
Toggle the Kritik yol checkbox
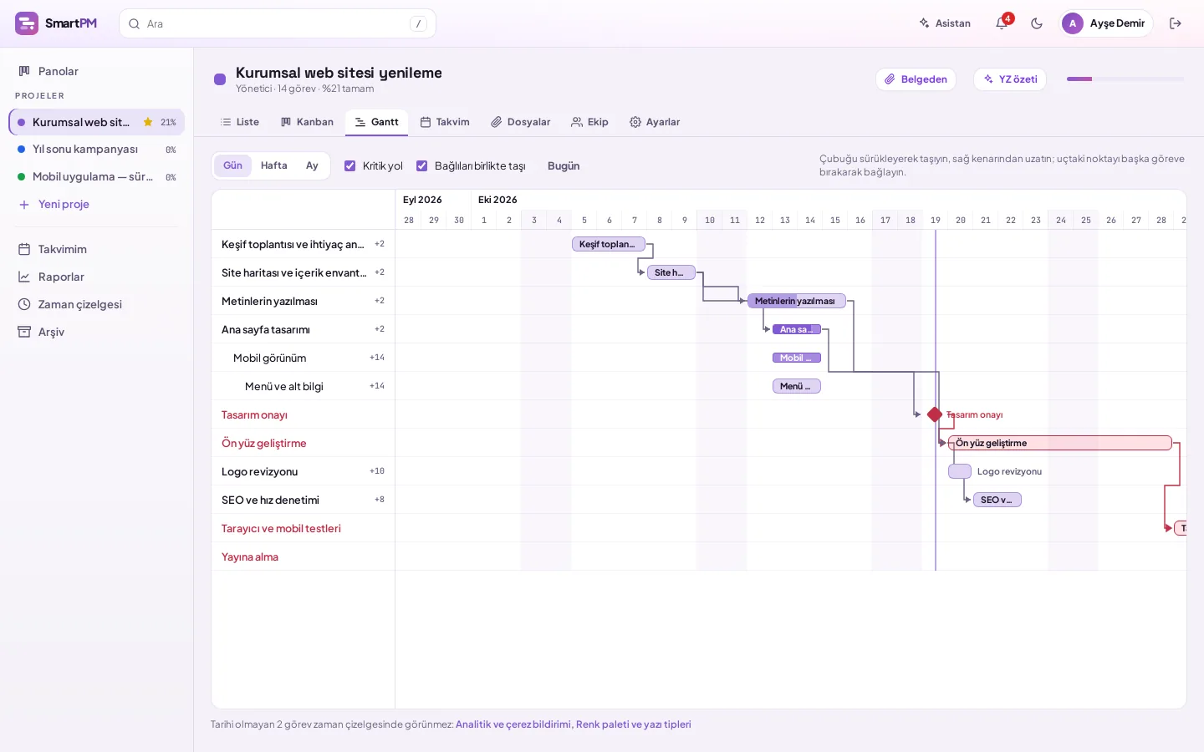[x=350, y=165]
